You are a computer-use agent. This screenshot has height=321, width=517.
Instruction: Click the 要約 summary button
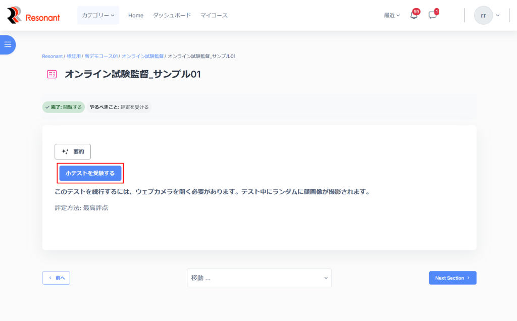[x=73, y=151]
